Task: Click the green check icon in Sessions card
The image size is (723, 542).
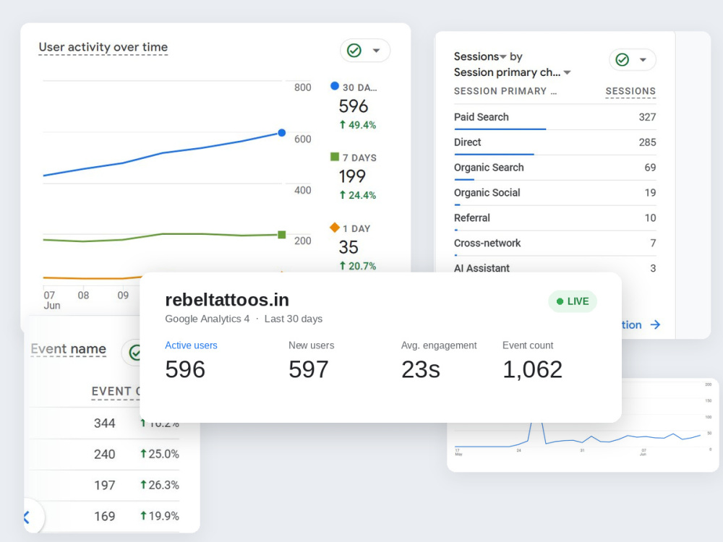Action: (x=623, y=59)
